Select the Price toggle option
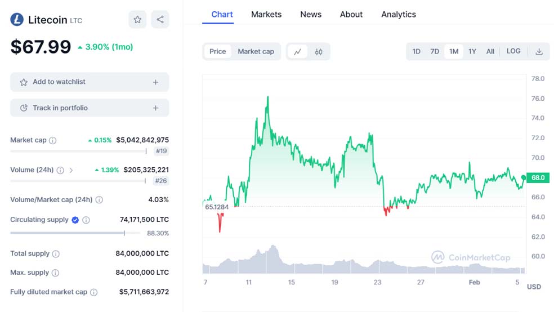Viewport: 554px width, 312px height. (x=217, y=52)
